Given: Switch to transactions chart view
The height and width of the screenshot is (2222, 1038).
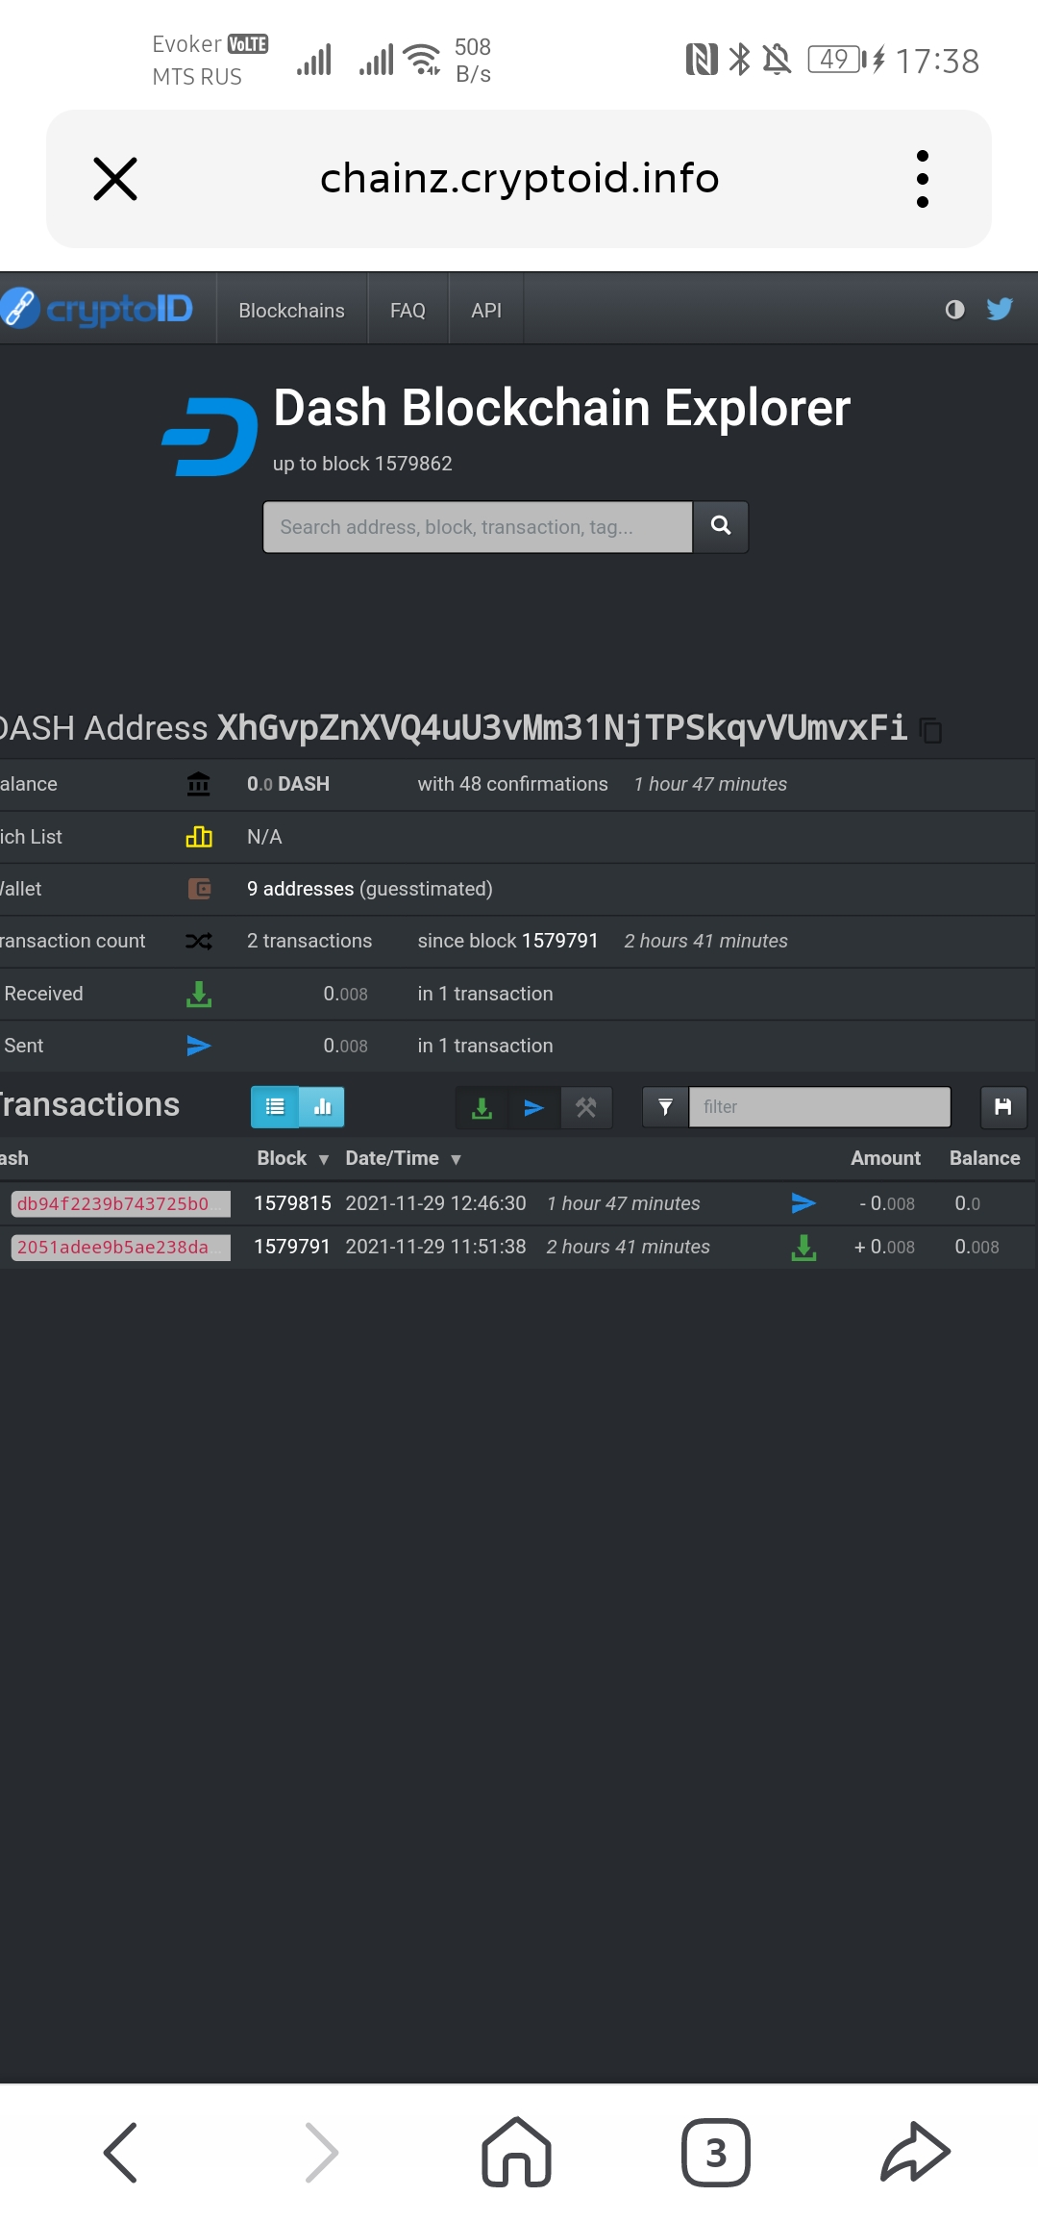Looking at the screenshot, I should point(322,1107).
